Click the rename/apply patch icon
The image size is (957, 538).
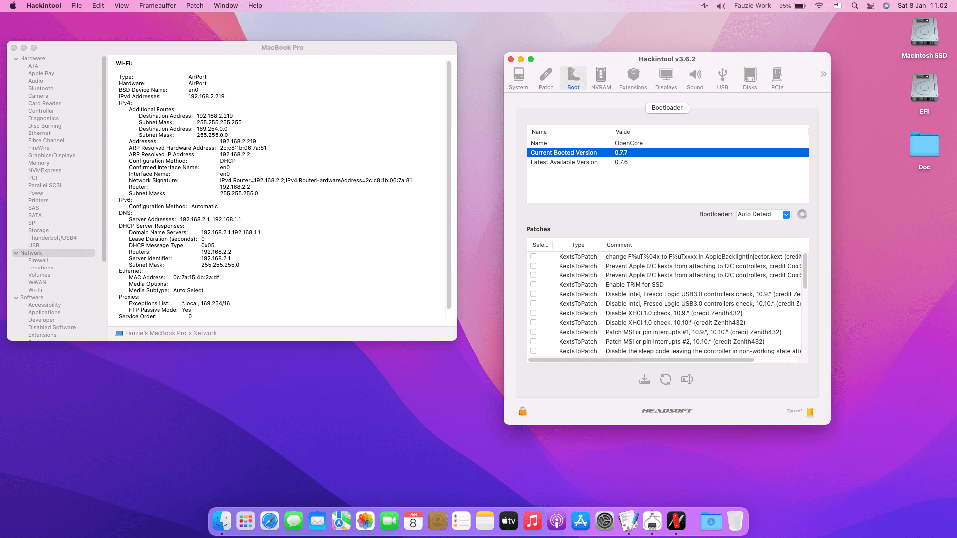tap(687, 379)
